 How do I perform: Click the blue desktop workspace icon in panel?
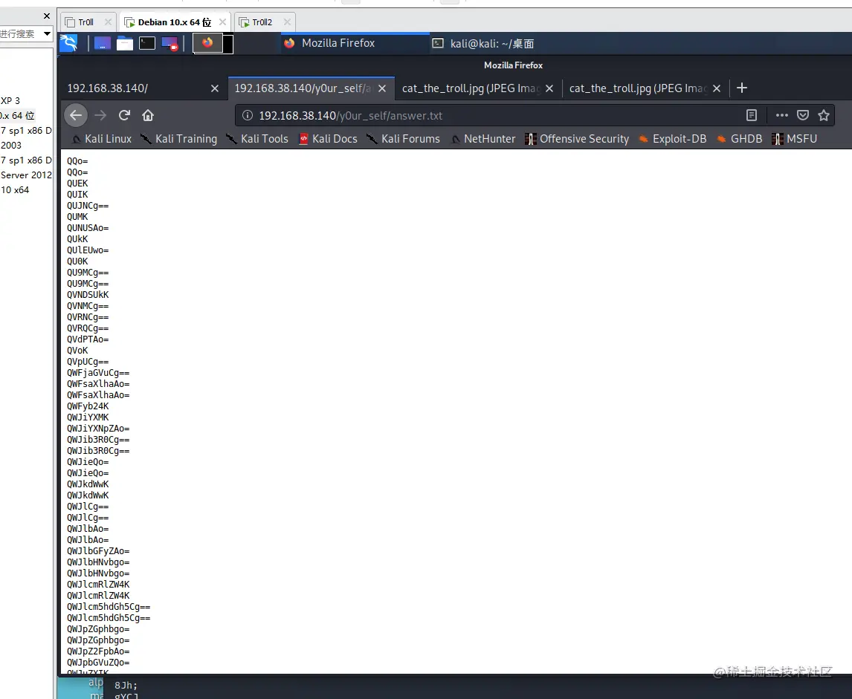coord(102,43)
